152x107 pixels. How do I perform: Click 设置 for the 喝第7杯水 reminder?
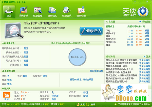coord(147,39)
